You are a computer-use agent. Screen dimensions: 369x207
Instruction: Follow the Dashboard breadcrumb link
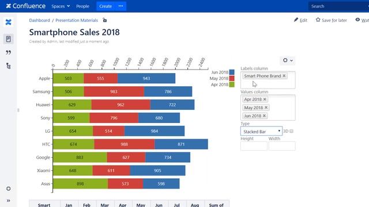click(40, 21)
